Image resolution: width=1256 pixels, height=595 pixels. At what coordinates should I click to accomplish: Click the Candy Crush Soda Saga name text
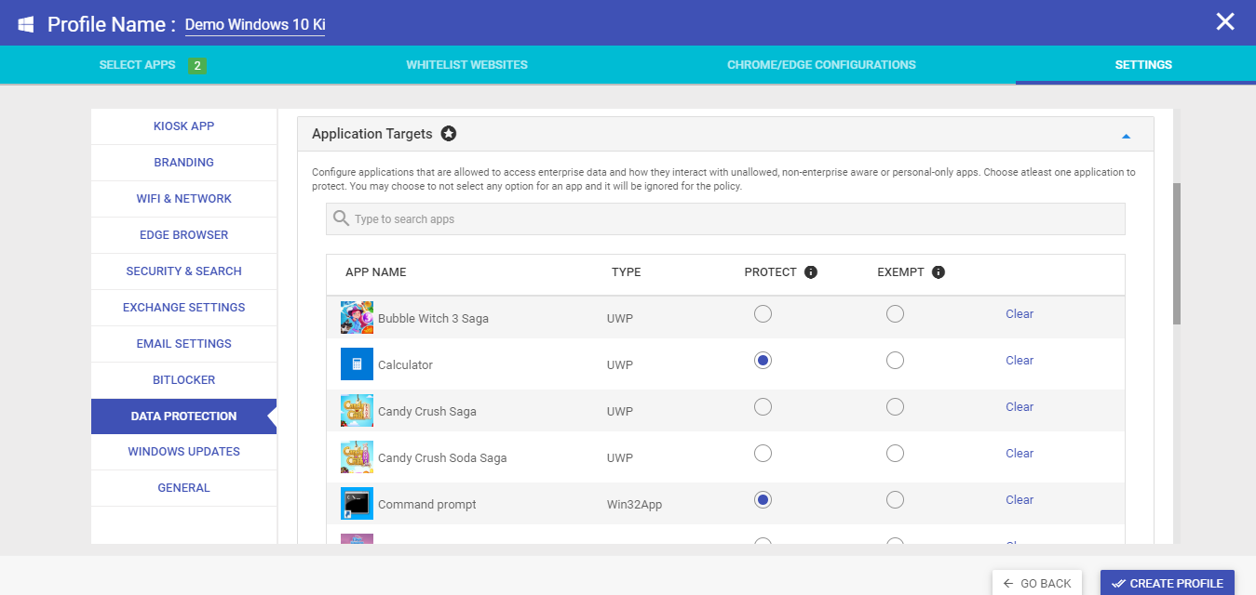(x=442, y=458)
